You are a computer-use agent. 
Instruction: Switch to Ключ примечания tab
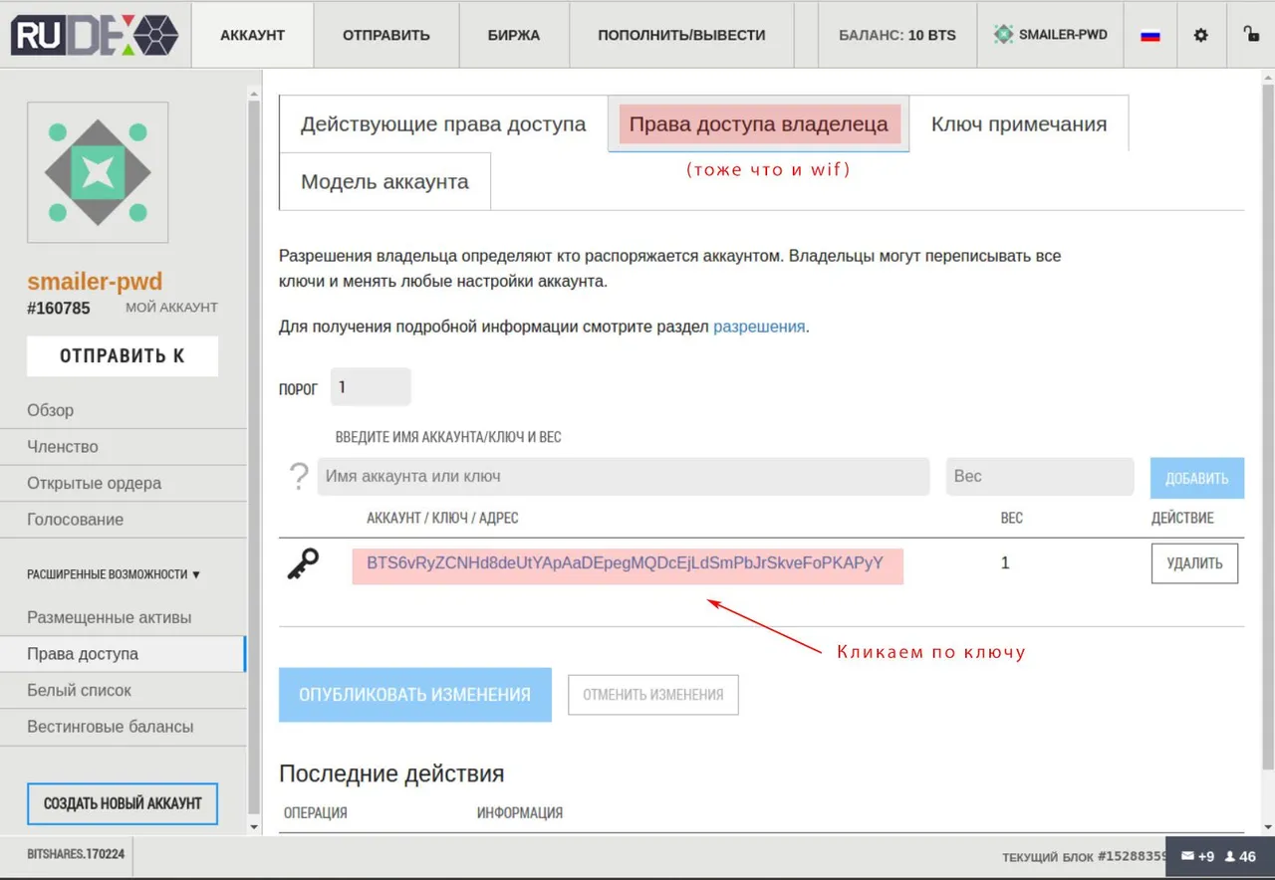pos(1019,124)
